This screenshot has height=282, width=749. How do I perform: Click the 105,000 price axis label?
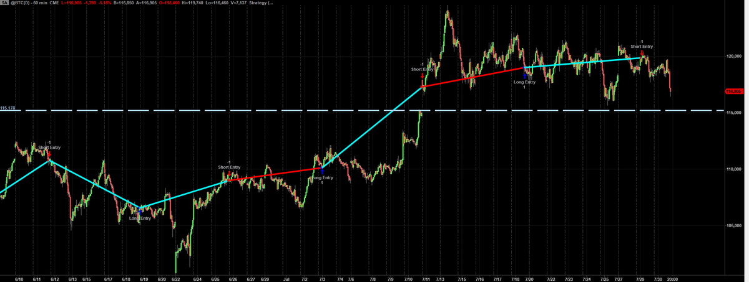coord(733,225)
